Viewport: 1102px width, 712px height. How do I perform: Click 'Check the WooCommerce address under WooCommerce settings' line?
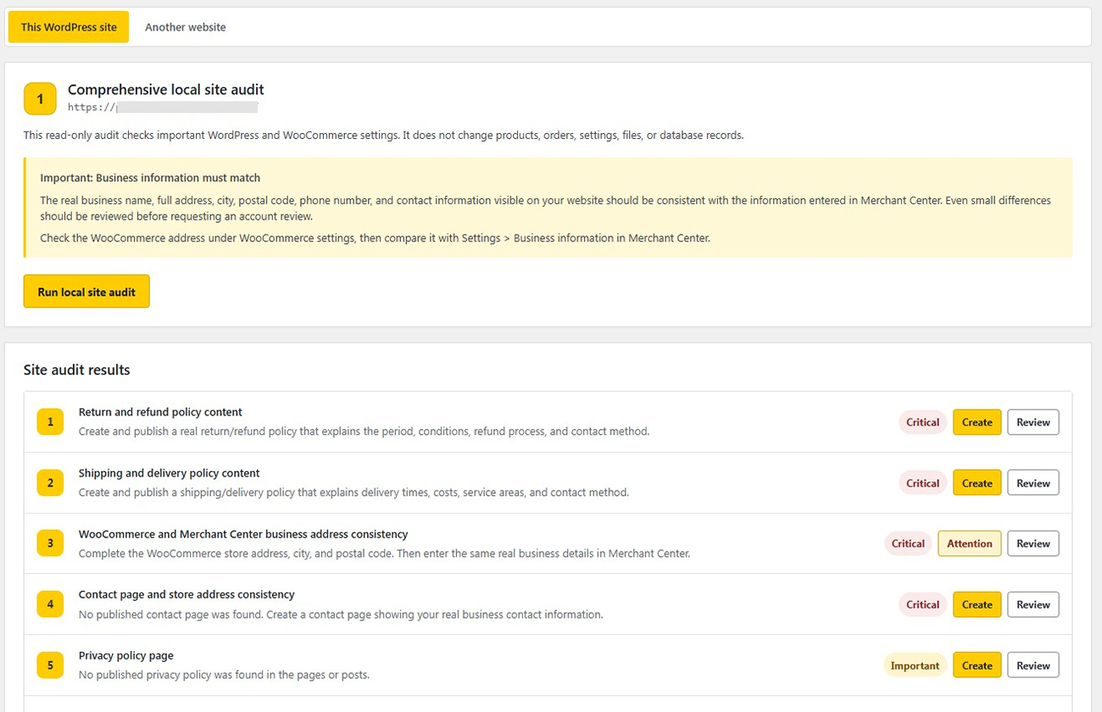(376, 238)
